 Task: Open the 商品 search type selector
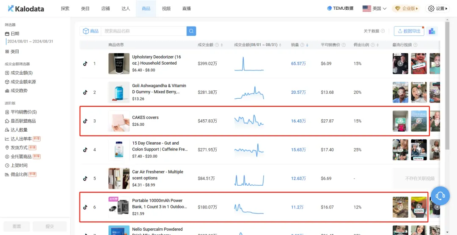pyautogui.click(x=91, y=31)
